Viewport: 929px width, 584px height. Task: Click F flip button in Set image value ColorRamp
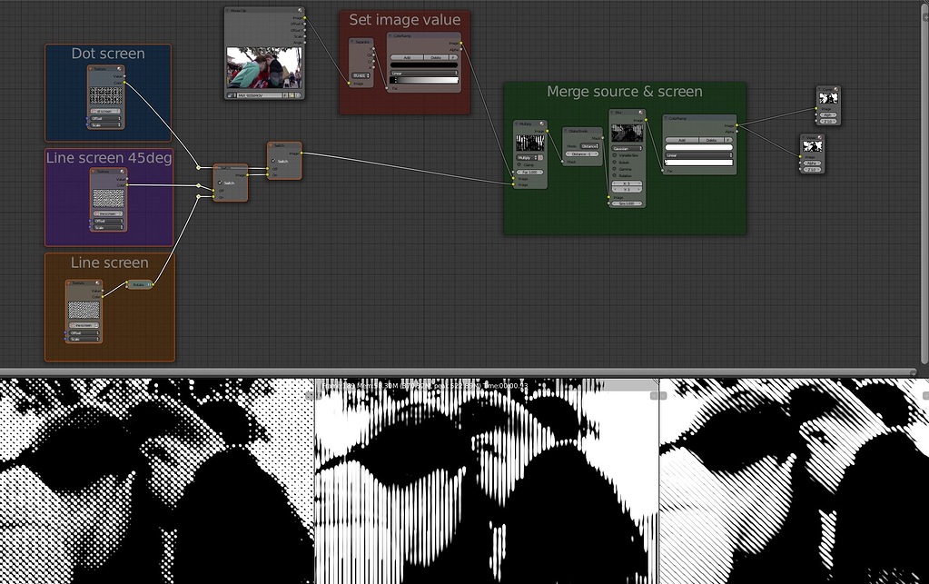click(453, 57)
